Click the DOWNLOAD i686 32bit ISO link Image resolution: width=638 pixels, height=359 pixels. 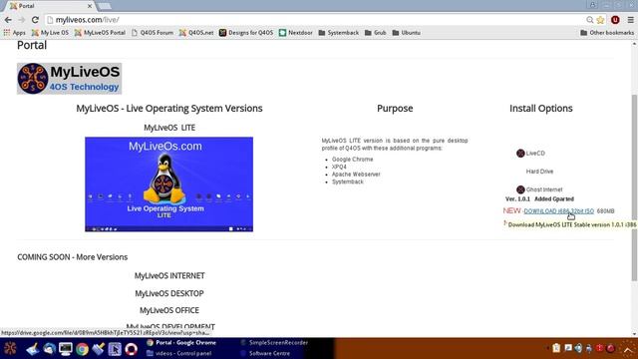click(x=558, y=210)
